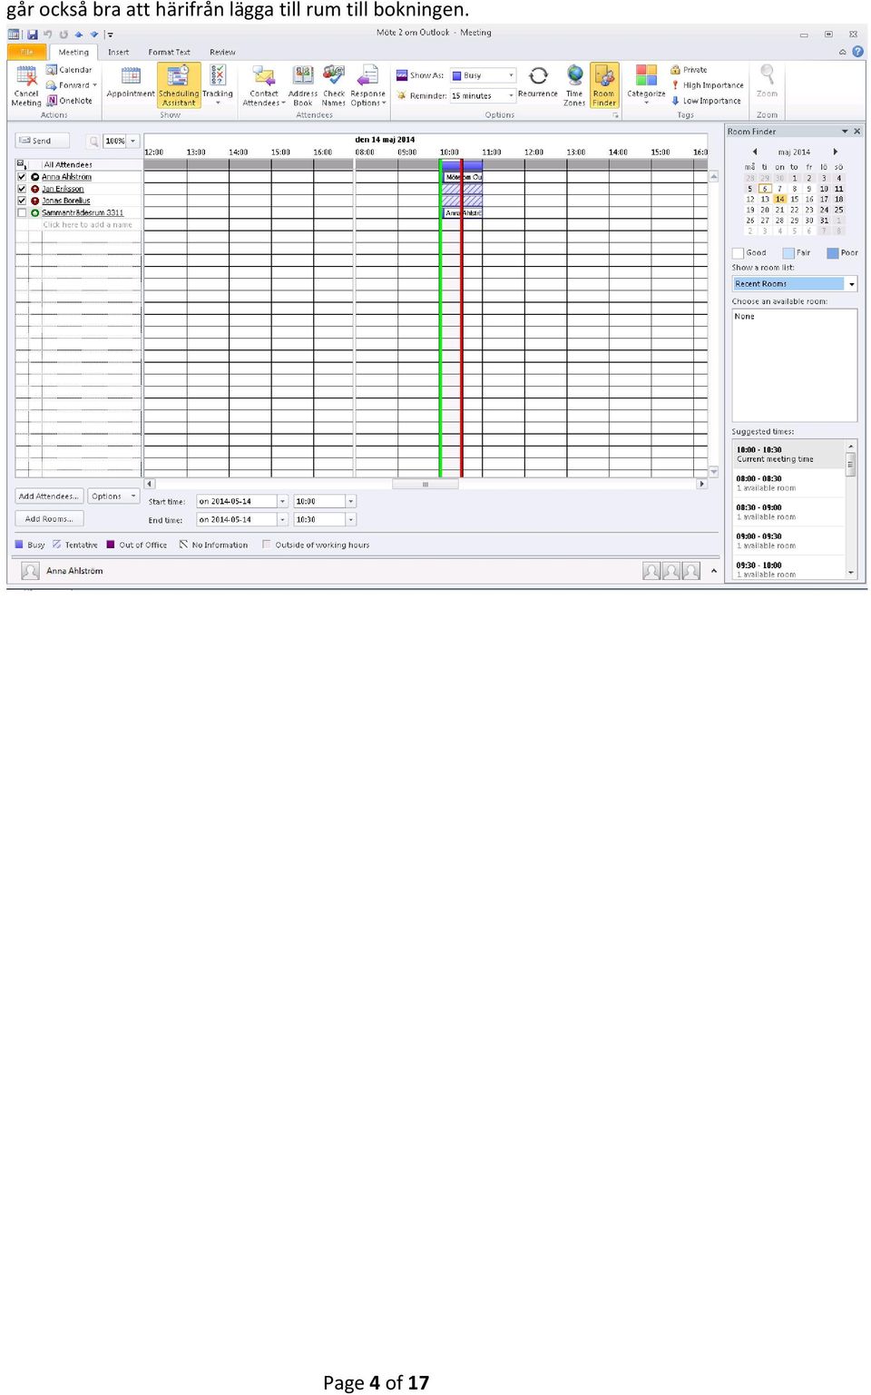Screen dimensions: 871x1395
Task: Select suggested time 09:00 - 09:30
Action: coord(788,541)
